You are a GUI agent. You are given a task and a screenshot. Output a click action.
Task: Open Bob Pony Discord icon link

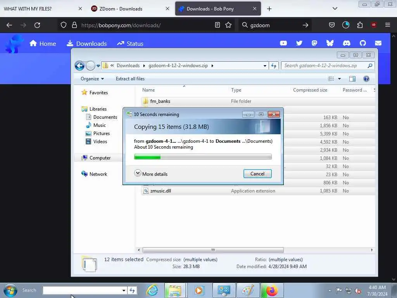click(x=346, y=43)
